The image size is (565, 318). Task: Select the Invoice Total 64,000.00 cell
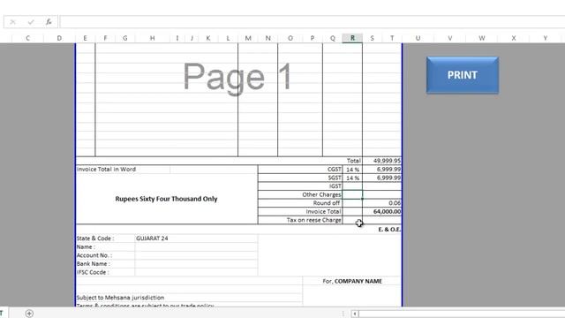click(382, 212)
